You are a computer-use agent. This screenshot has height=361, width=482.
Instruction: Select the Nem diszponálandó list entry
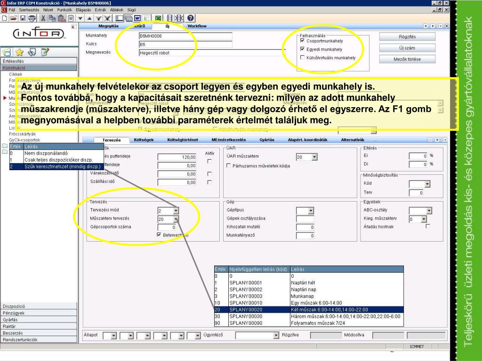[x=56, y=153]
